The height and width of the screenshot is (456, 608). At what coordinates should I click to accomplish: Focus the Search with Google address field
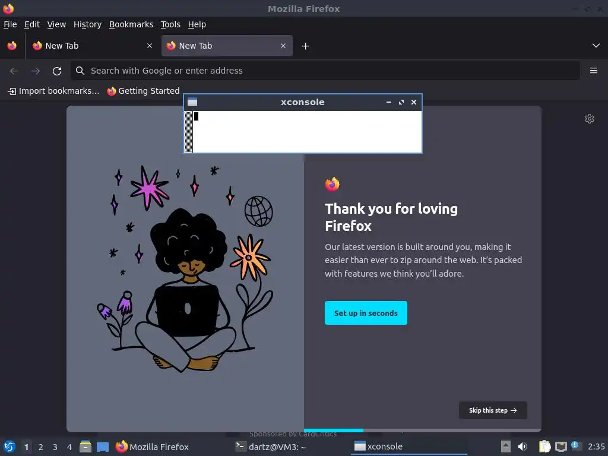tap(325, 71)
